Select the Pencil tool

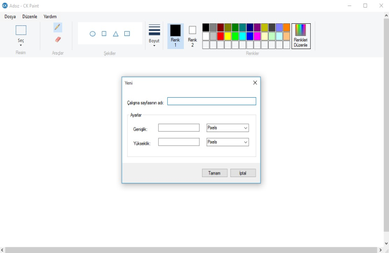pyautogui.click(x=58, y=27)
